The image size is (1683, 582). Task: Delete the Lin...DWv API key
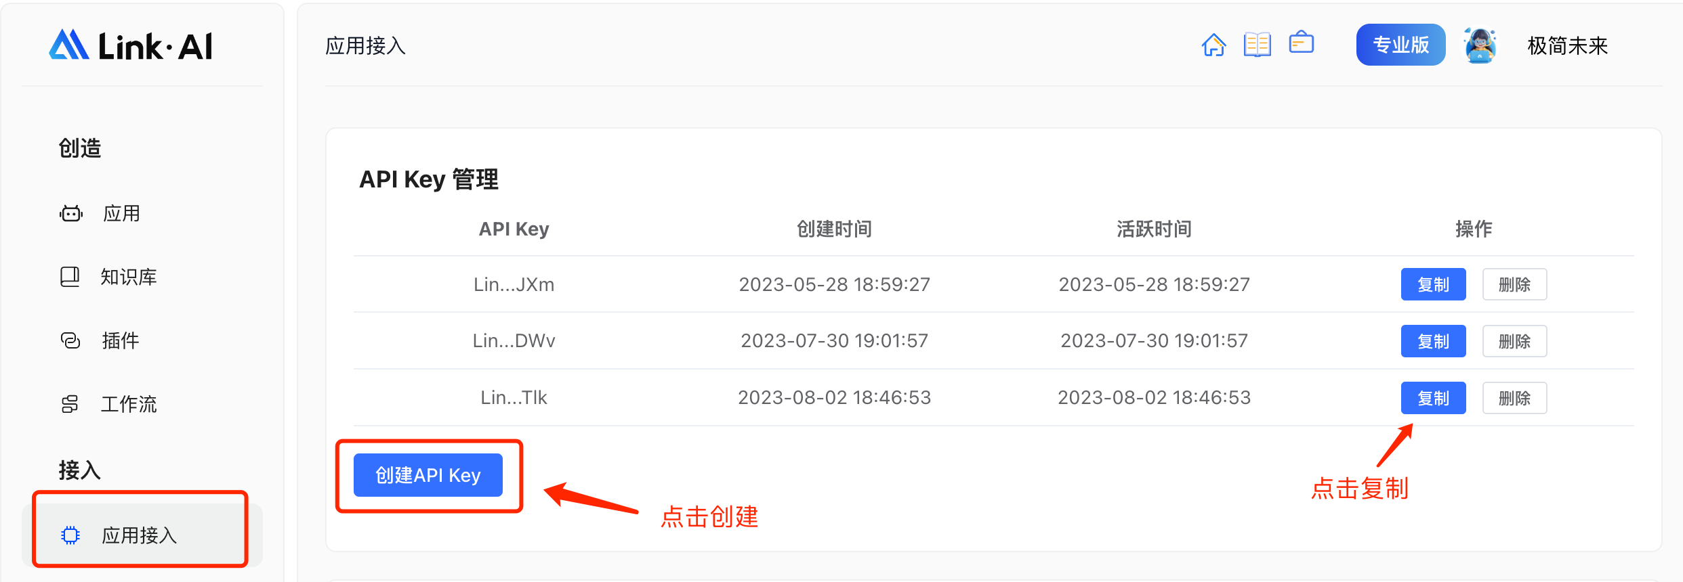point(1514,341)
